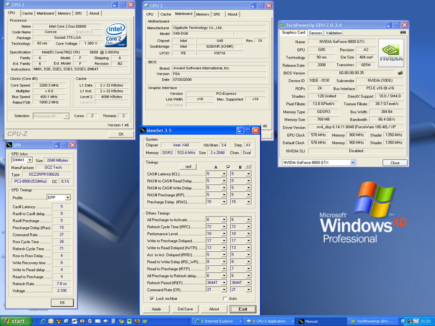Screen dimensions: 435x326
Task: Open the CAS# Latency channel A dropdown
Action: click(224, 174)
